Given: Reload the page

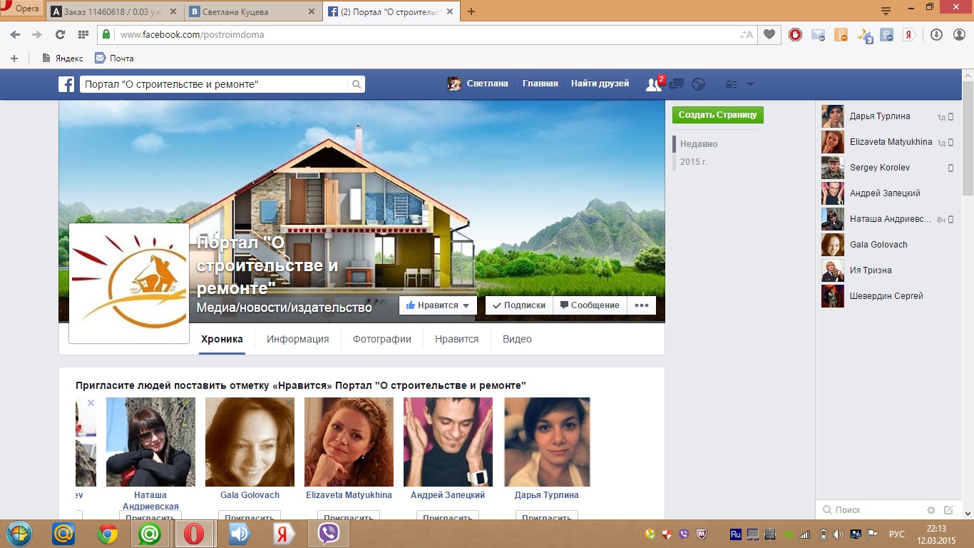Looking at the screenshot, I should [60, 34].
